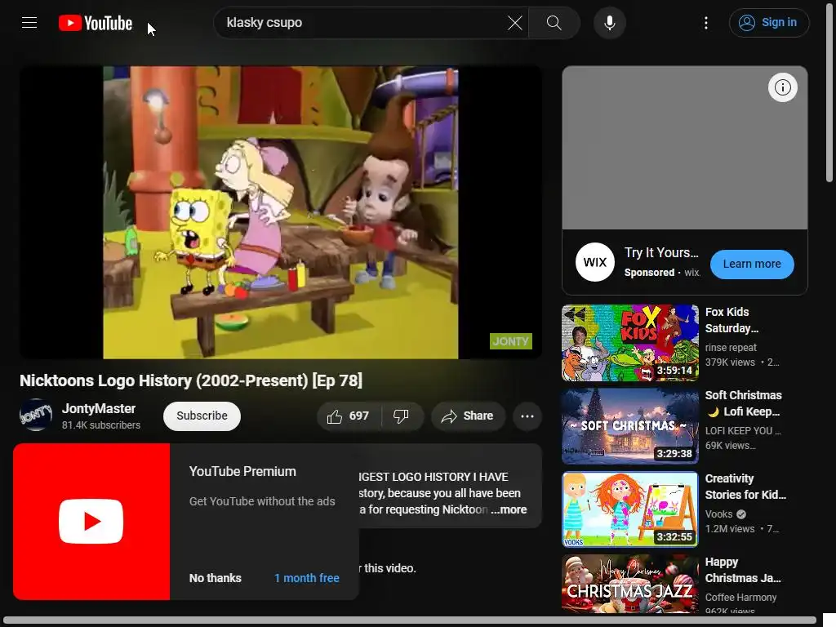Click the magnifier search button
Viewport: 836px width, 627px height.
click(x=554, y=23)
